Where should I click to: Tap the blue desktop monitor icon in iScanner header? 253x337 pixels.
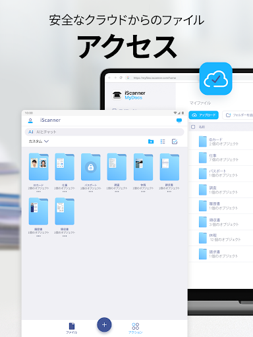coord(179,120)
